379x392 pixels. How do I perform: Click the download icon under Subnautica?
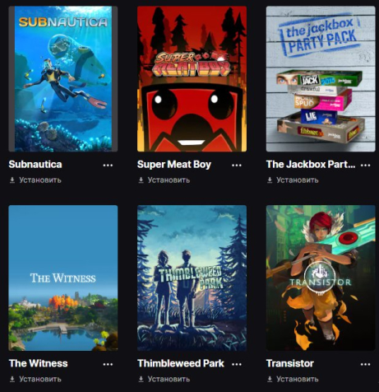pyautogui.click(x=12, y=180)
